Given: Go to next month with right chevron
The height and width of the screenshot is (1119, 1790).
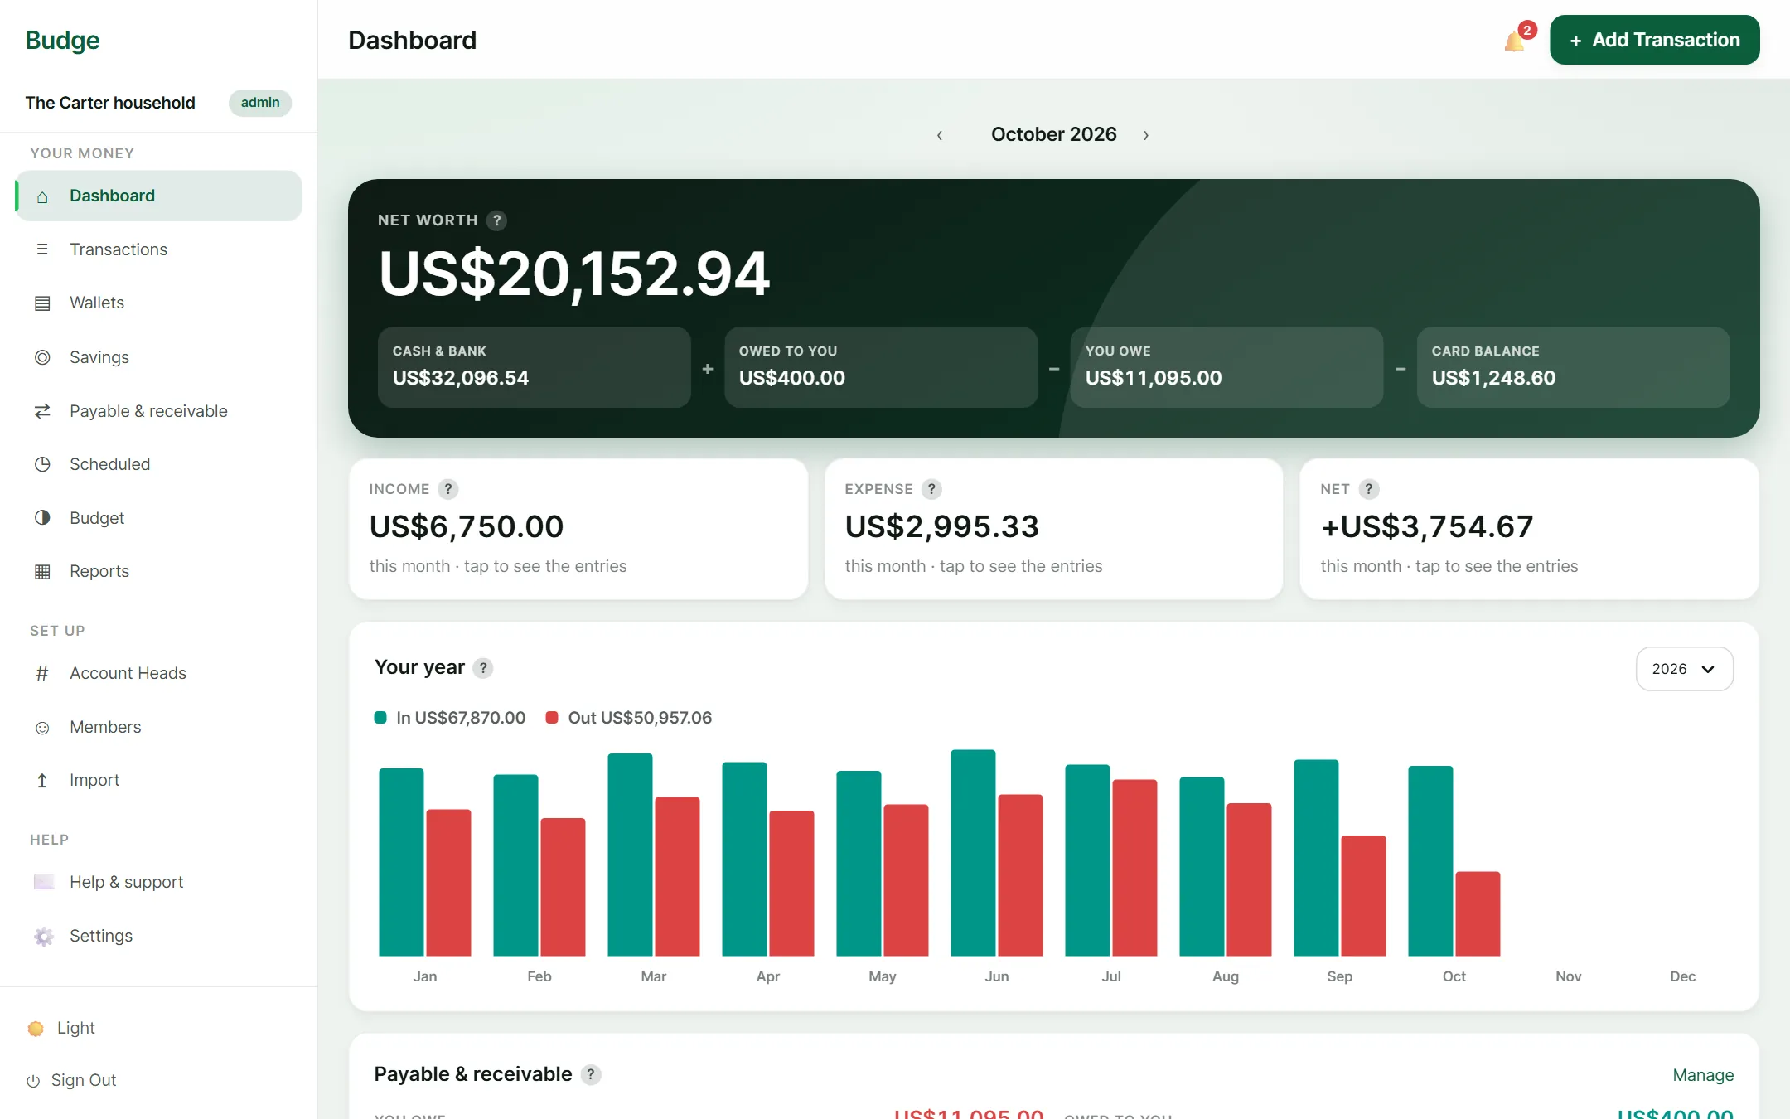Looking at the screenshot, I should pos(1146,135).
